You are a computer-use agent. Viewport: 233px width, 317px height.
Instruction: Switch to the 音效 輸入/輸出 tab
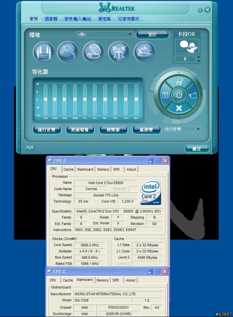click(78, 19)
